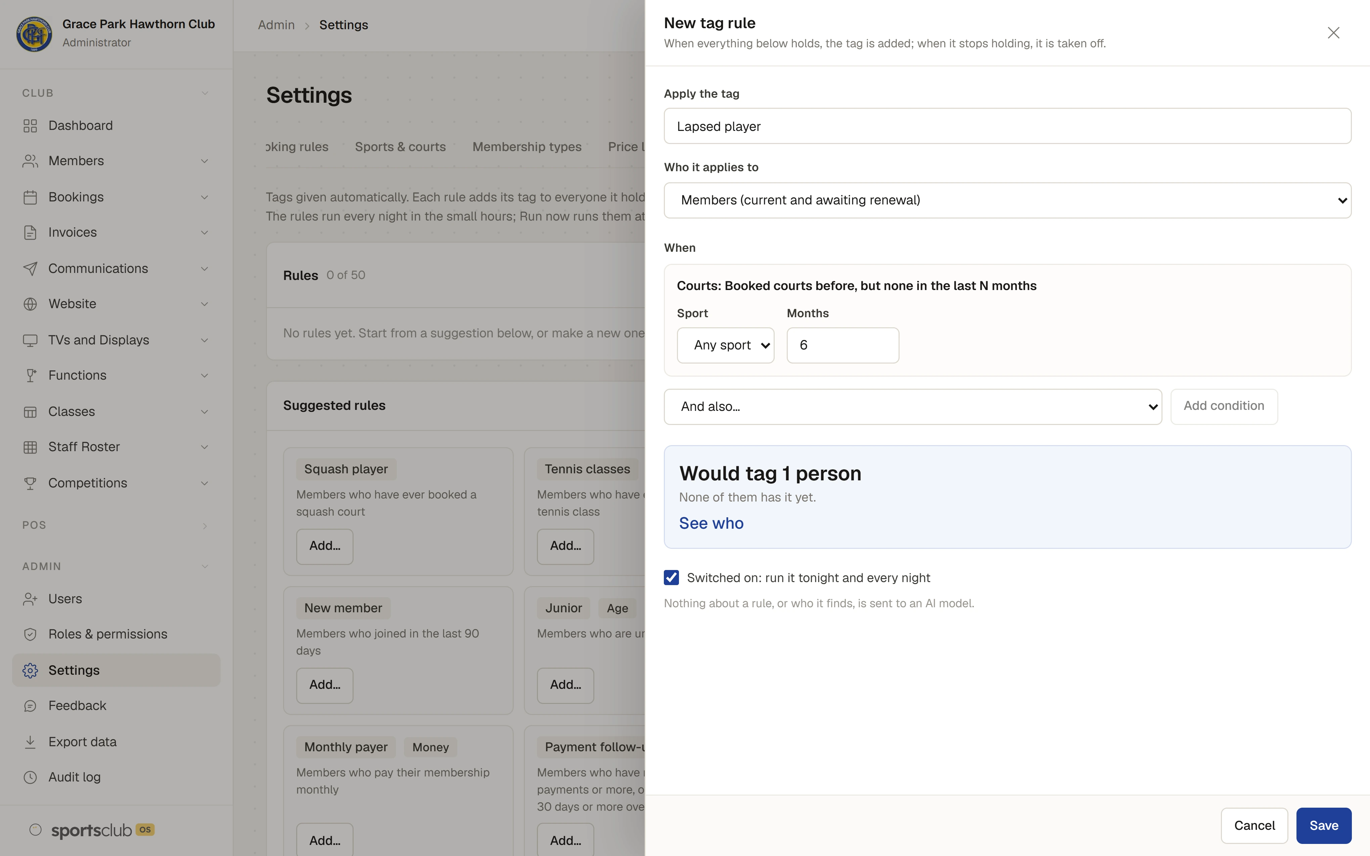Viewport: 1370px width, 856px height.
Task: Add the Monthly payer suggested rule
Action: [324, 840]
